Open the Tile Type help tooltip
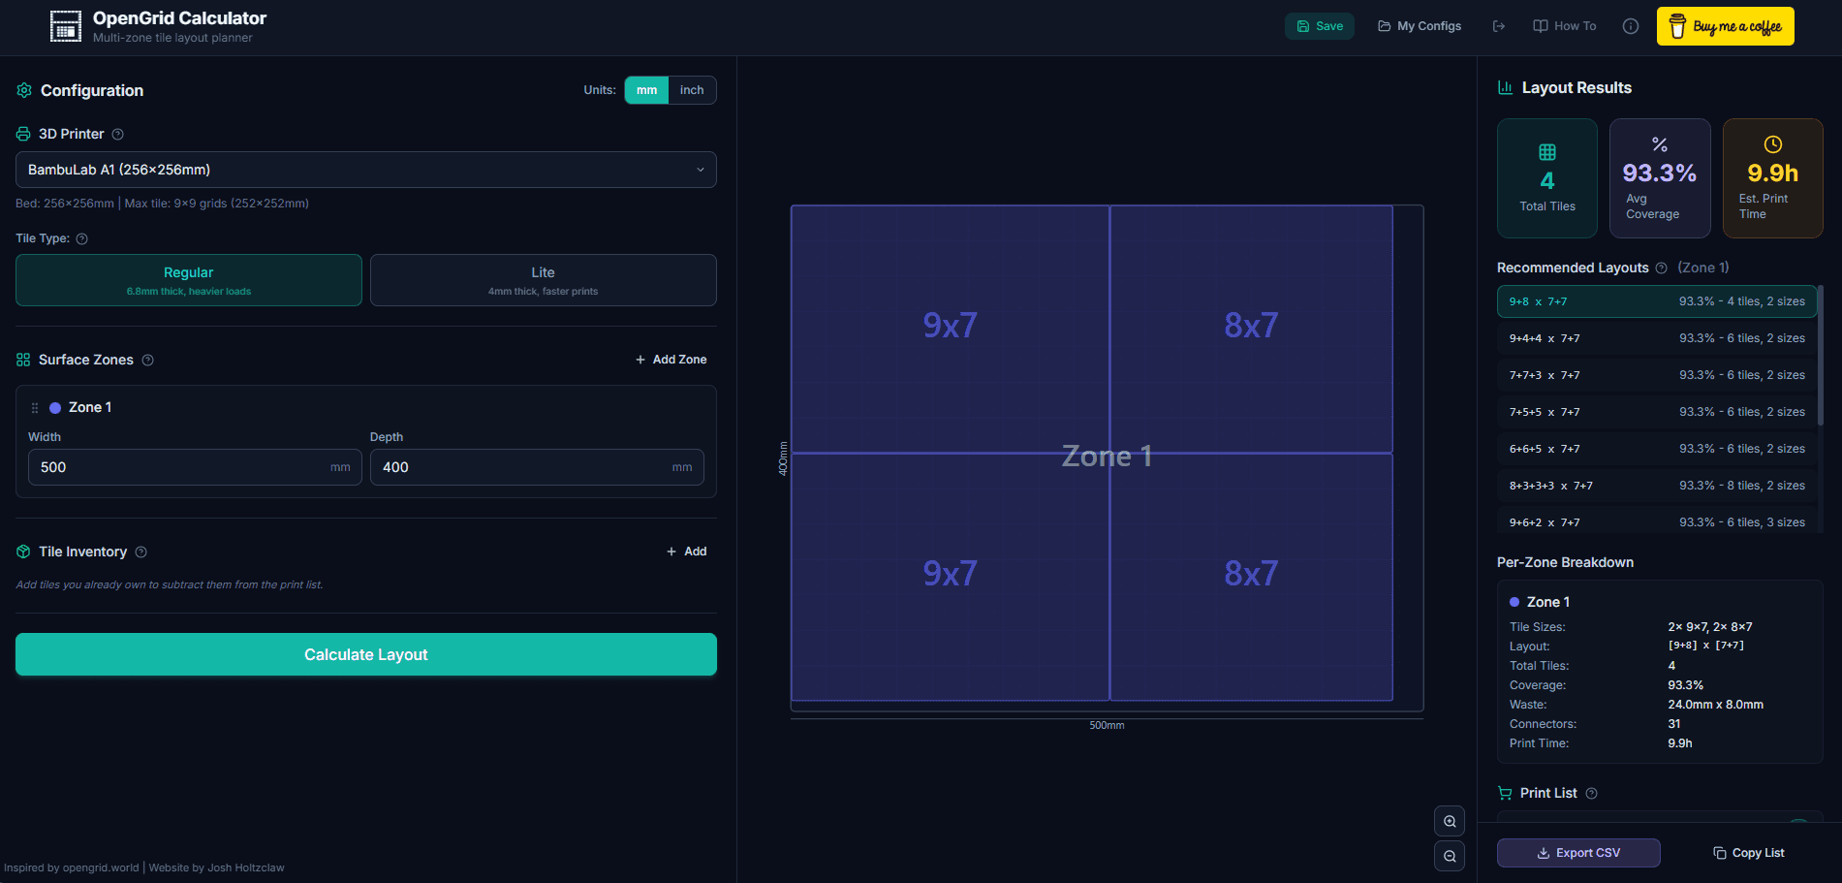The width and height of the screenshot is (1842, 883). (x=81, y=238)
